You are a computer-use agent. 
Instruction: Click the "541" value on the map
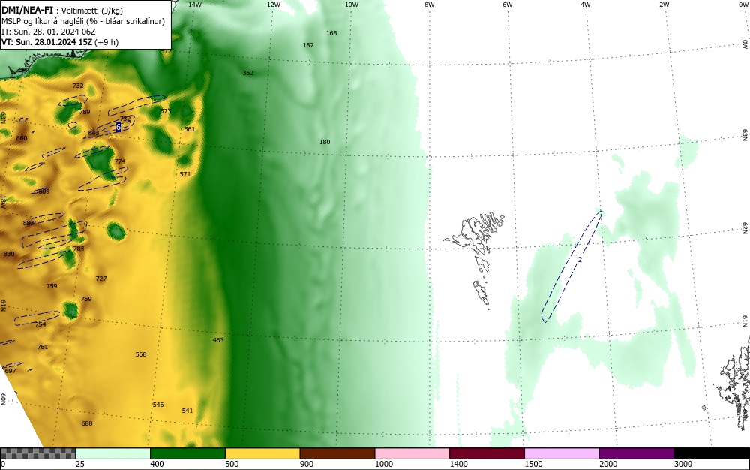pyautogui.click(x=187, y=411)
